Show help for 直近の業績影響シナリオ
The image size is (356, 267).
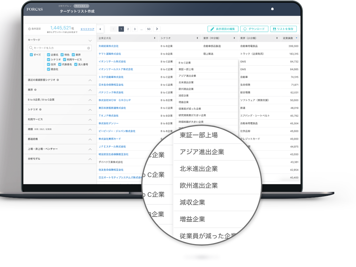(58, 80)
